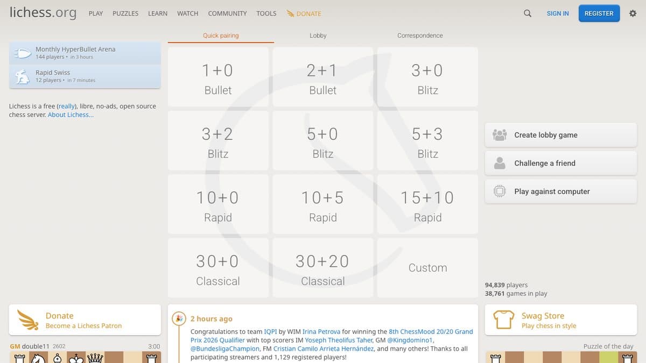Click the Create lobby game group icon
The image size is (646, 363).
[x=500, y=135]
